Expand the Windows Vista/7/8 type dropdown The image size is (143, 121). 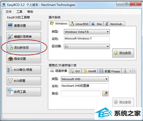87,32
